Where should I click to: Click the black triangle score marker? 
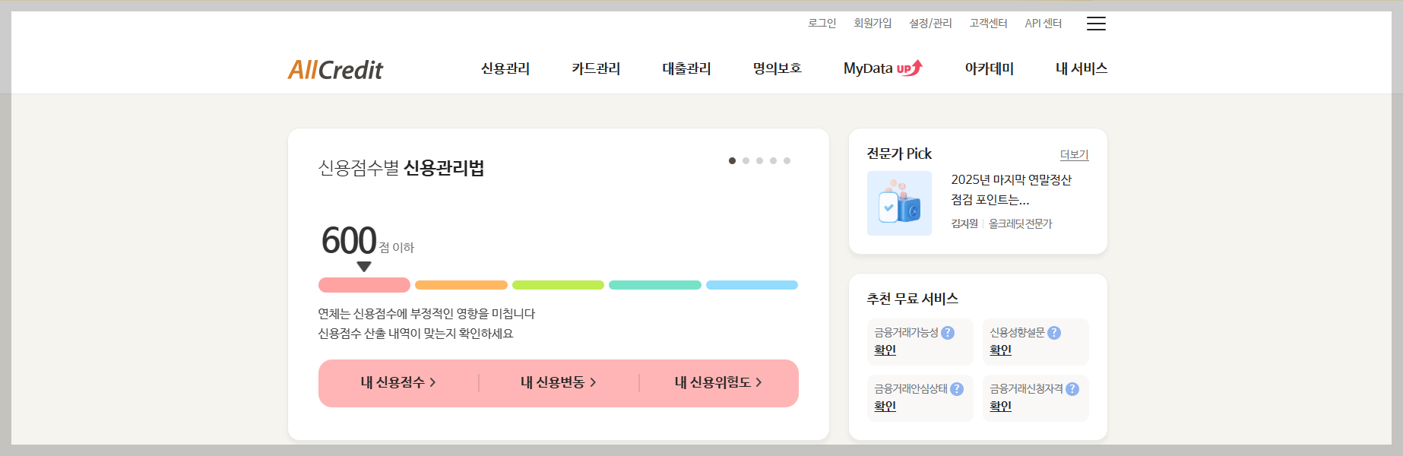(364, 267)
